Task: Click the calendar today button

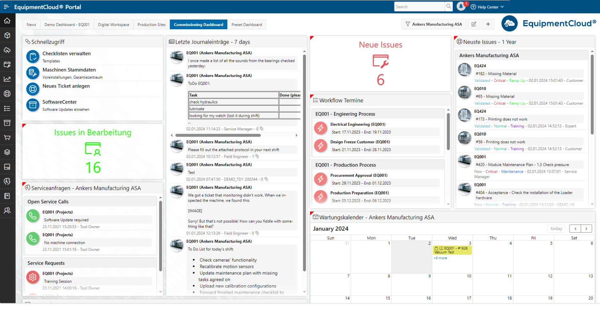Action: coord(556,228)
